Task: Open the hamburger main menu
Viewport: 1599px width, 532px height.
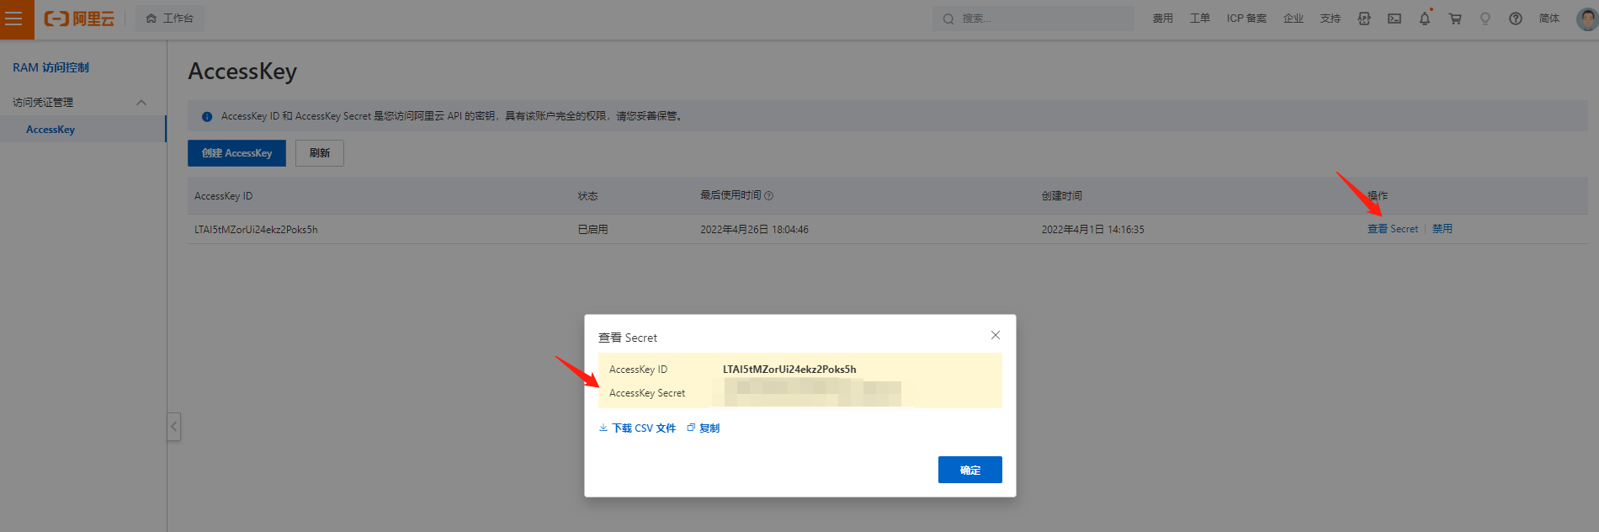Action: 14,19
